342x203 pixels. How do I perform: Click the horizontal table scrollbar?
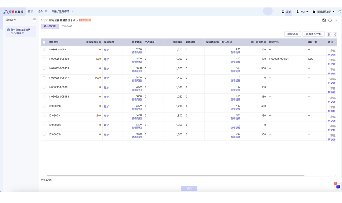tap(176, 176)
